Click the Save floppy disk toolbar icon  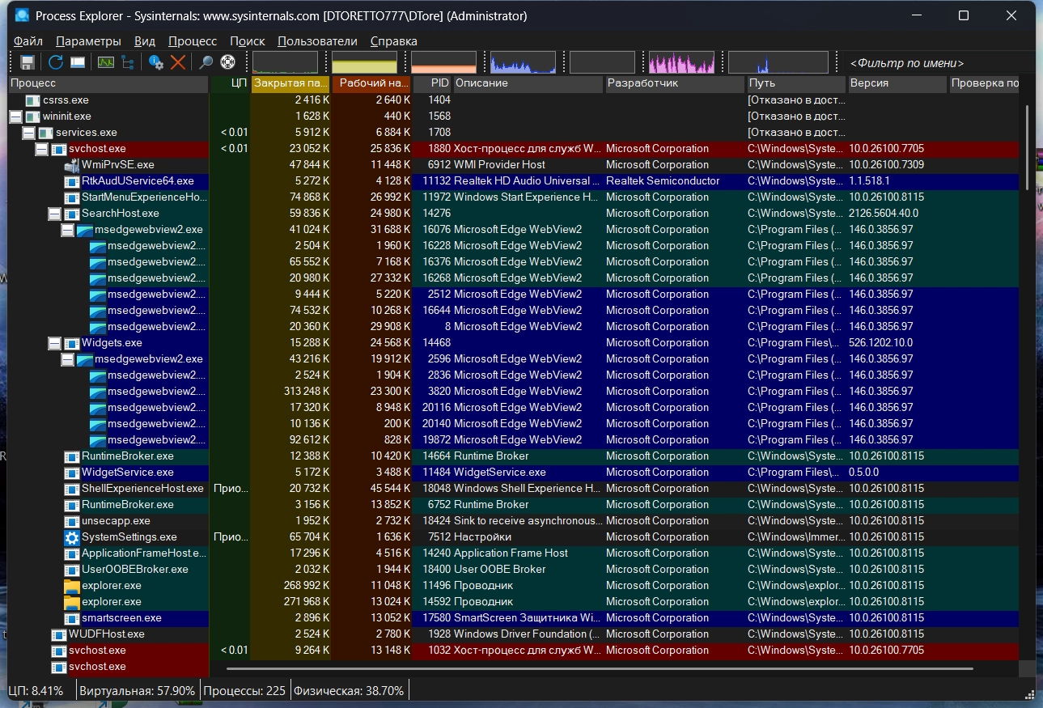point(28,62)
